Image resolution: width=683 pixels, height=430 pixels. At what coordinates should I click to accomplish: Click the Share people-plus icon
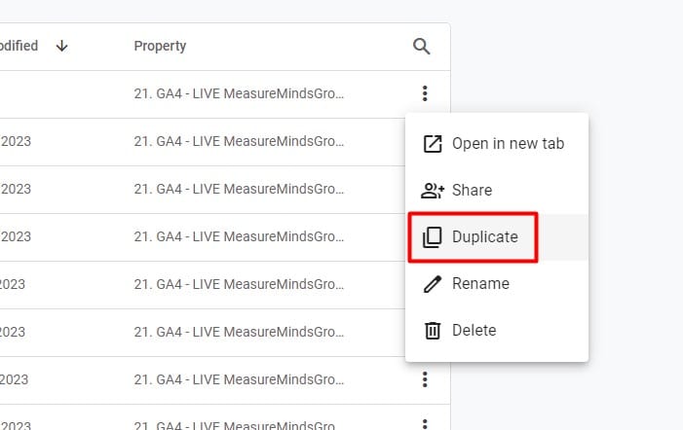[x=433, y=191]
